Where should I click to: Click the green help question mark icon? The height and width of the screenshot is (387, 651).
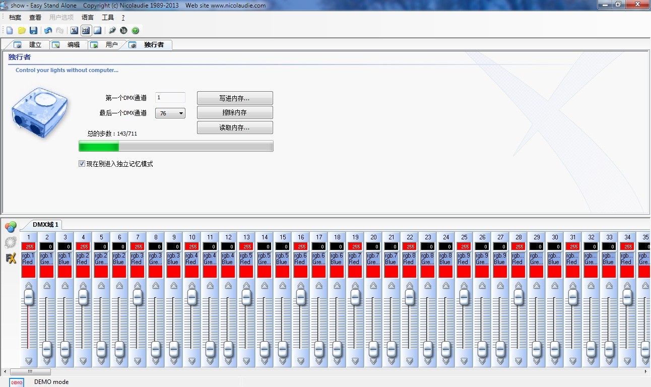(x=135, y=31)
